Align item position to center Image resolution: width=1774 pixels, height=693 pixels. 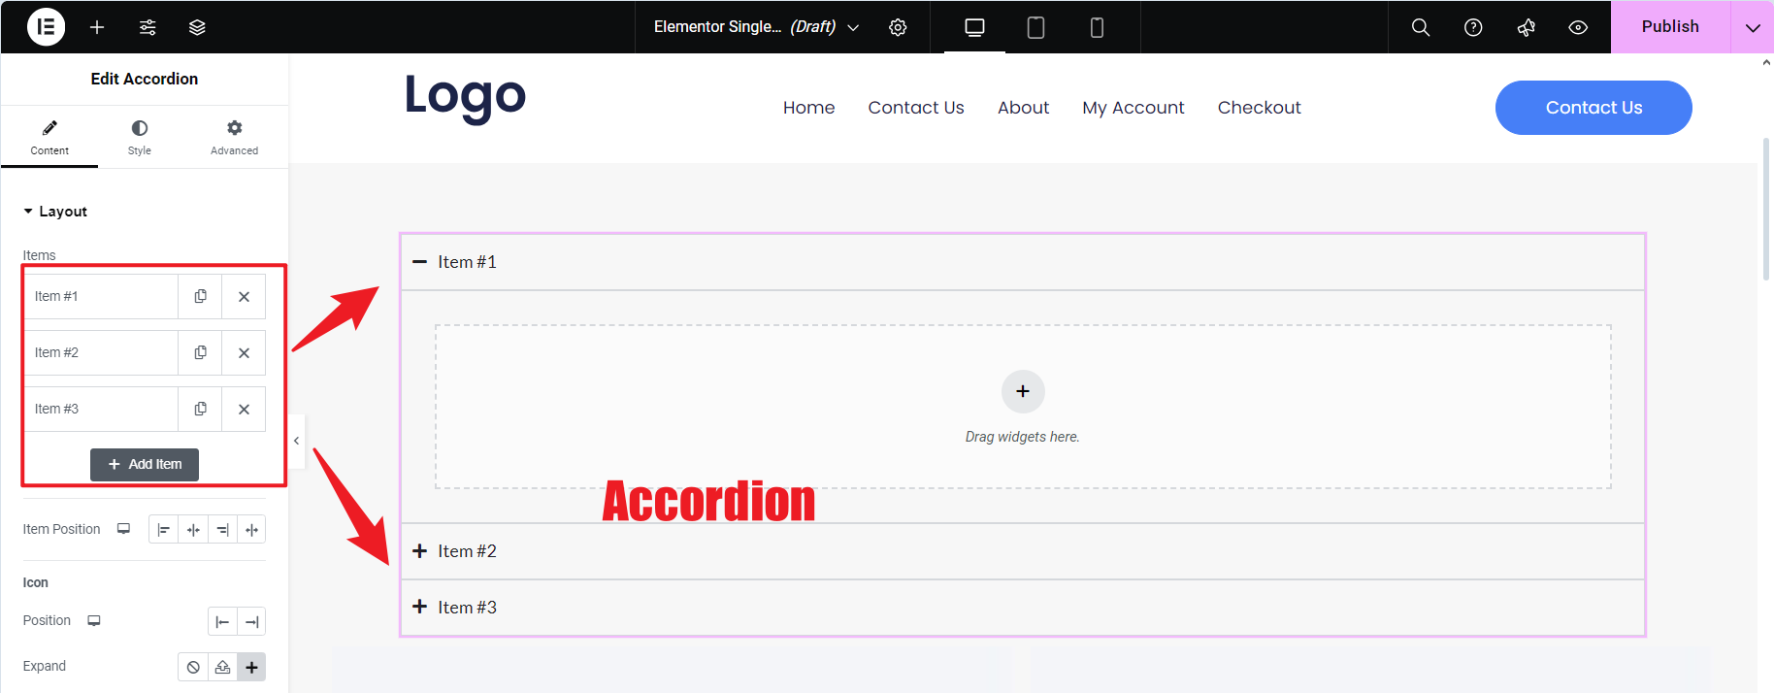tap(193, 530)
